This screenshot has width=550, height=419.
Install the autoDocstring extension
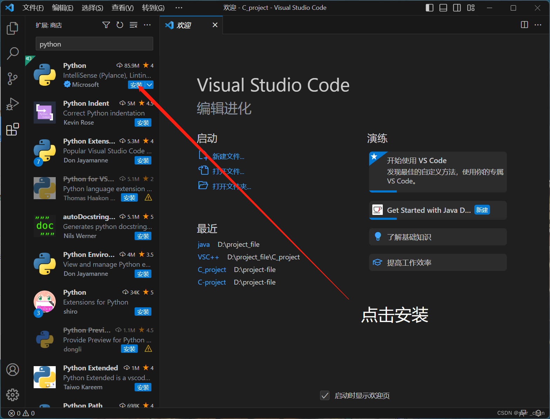[143, 236]
